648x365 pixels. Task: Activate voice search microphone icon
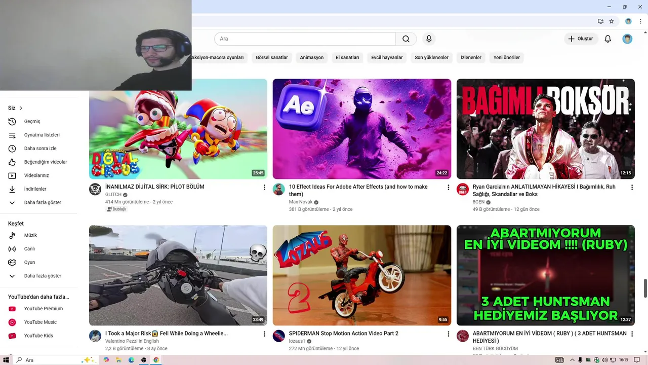tap(429, 39)
